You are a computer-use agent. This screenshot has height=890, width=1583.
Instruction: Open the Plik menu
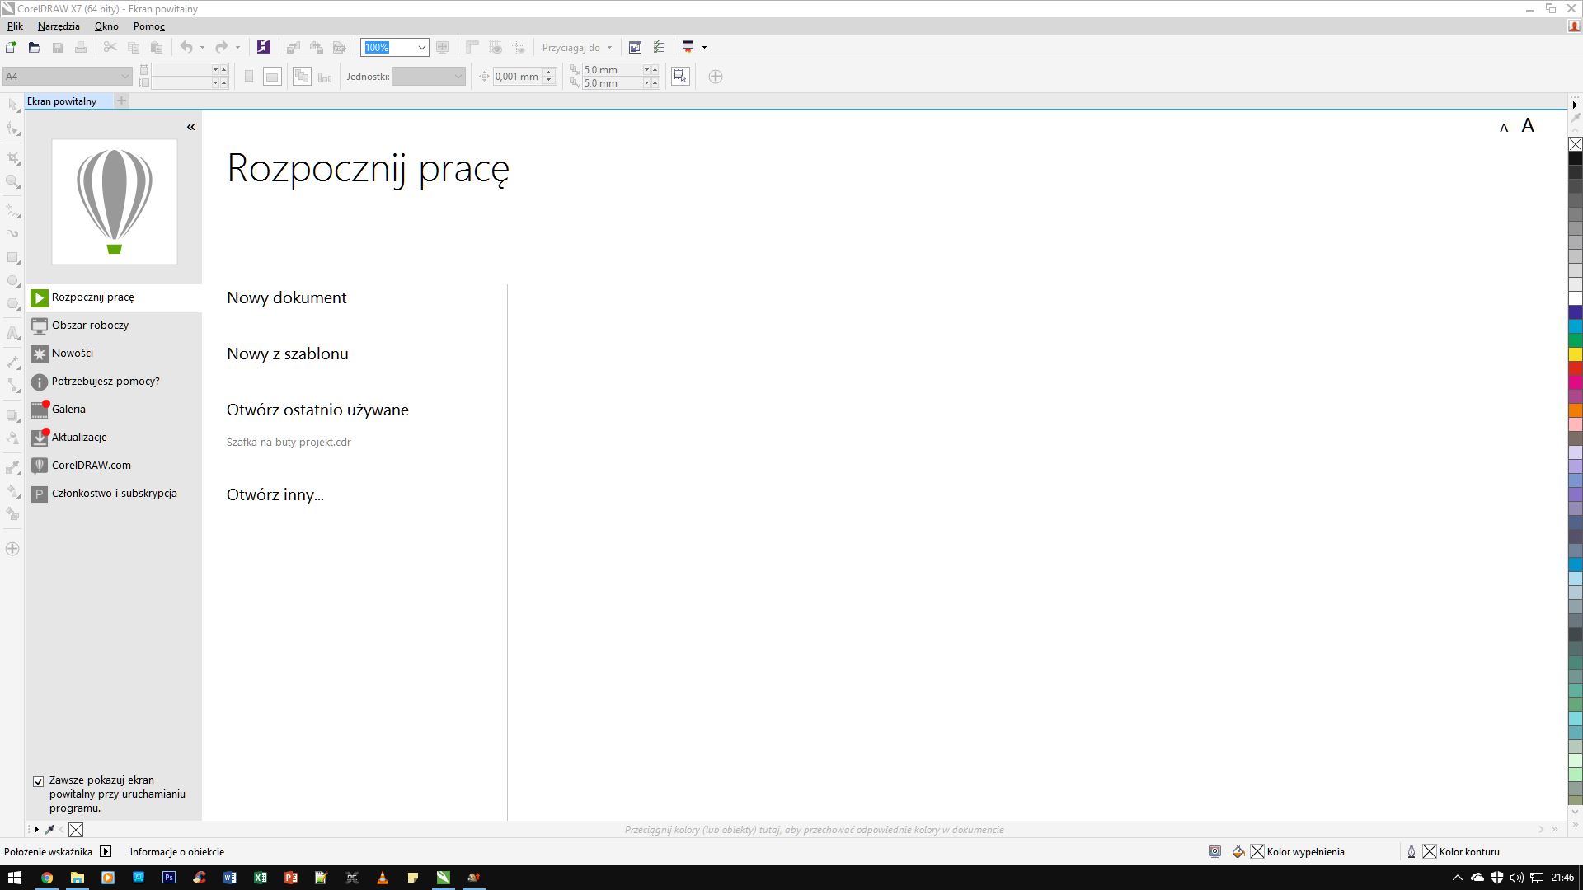click(x=15, y=26)
